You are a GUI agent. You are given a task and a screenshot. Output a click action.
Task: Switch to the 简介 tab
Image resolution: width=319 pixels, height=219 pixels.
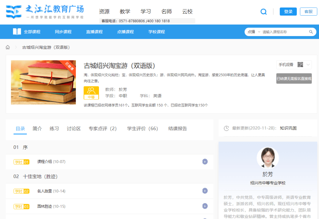[x=37, y=129]
